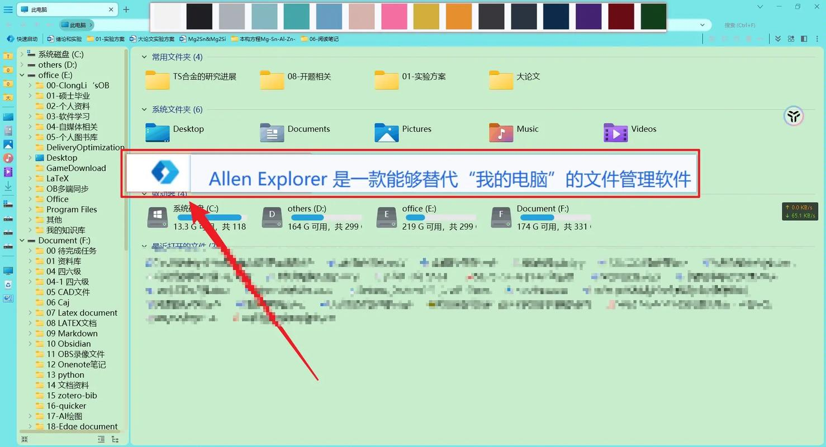The width and height of the screenshot is (826, 447).
Task: Click the double-chevron expand toolbar icon
Action: point(778,39)
